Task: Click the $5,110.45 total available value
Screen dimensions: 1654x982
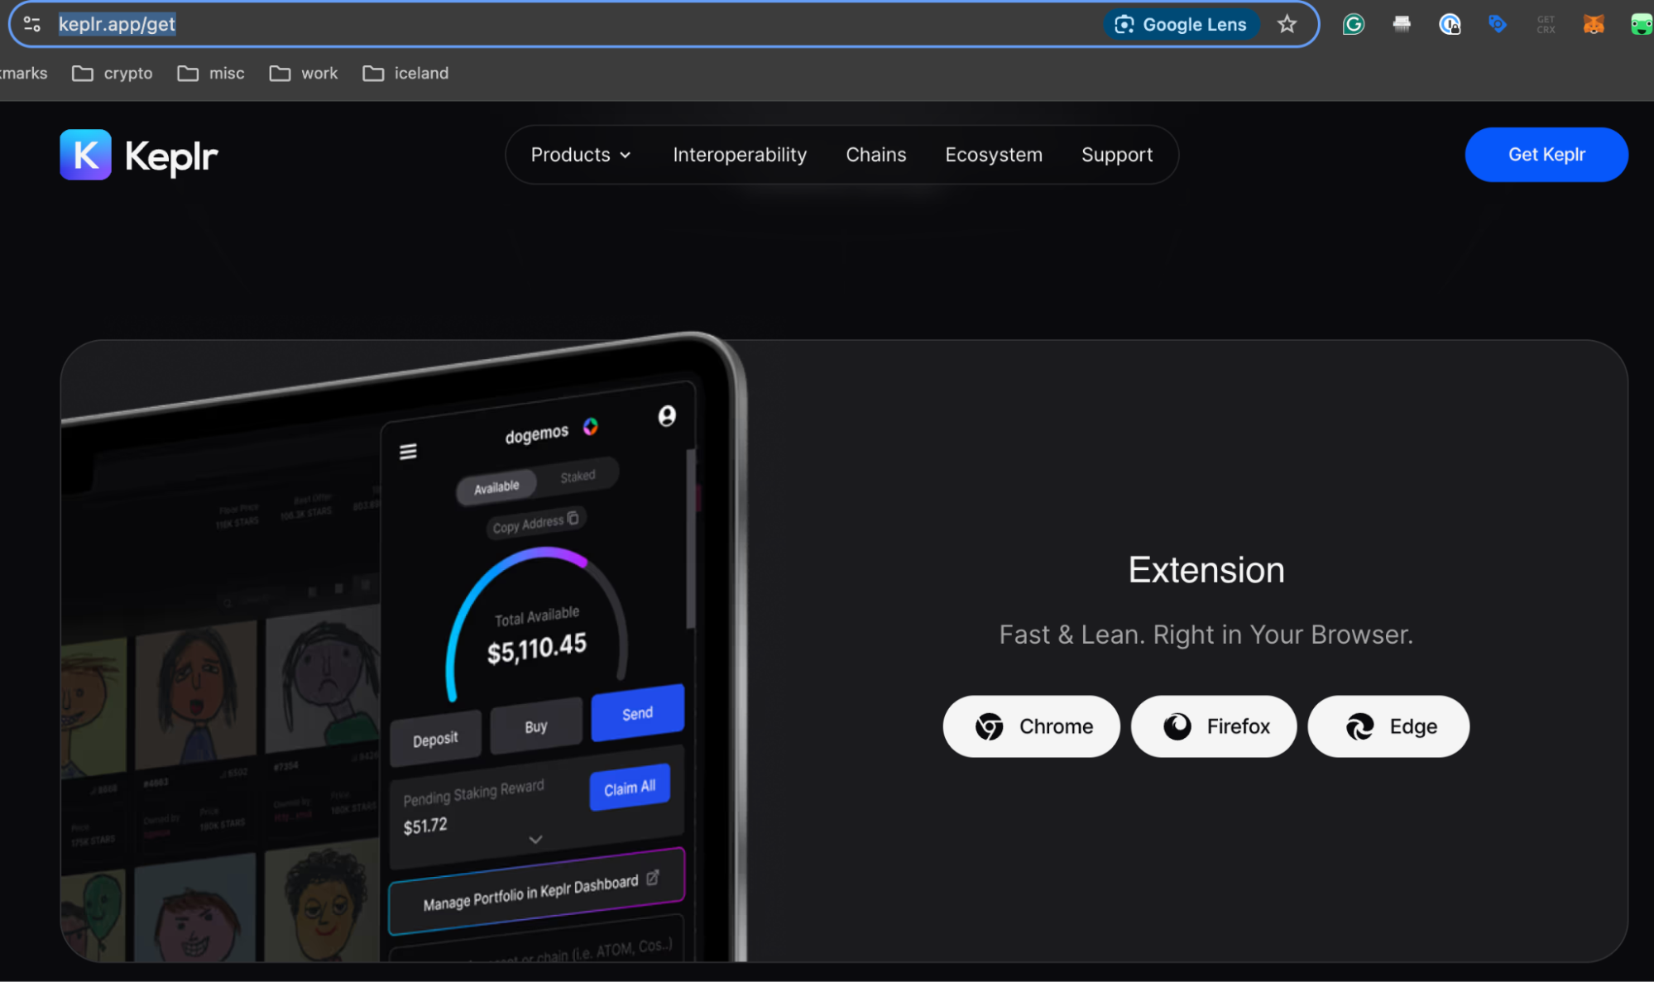Action: coord(536,648)
